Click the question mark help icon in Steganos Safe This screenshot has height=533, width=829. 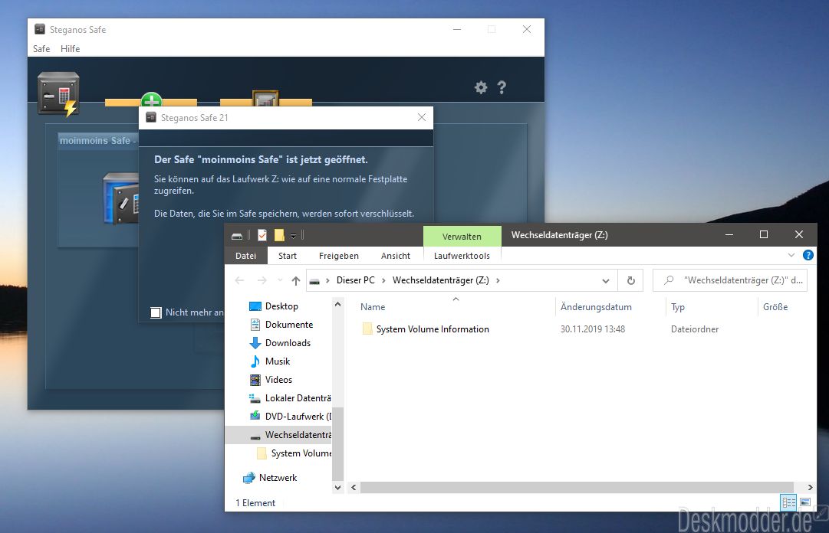(x=502, y=87)
